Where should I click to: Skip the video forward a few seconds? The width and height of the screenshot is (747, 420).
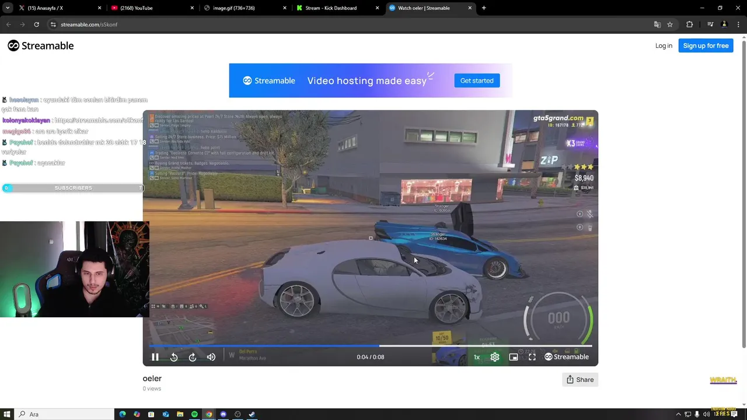tap(193, 357)
